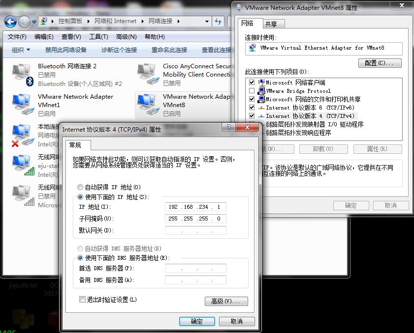Toggle Internet 协议版本 6 (TCP/IPv6) checkbox
Viewport: 414px width, 333px height.
(252, 108)
